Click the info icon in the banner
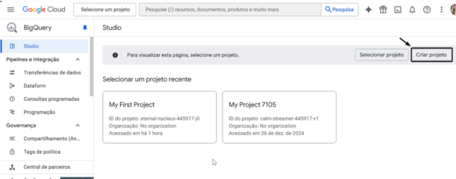Viewport: 456px width, 179px height. (x=115, y=55)
